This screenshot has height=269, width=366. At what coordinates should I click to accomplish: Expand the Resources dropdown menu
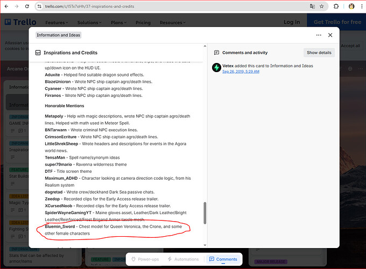click(173, 23)
